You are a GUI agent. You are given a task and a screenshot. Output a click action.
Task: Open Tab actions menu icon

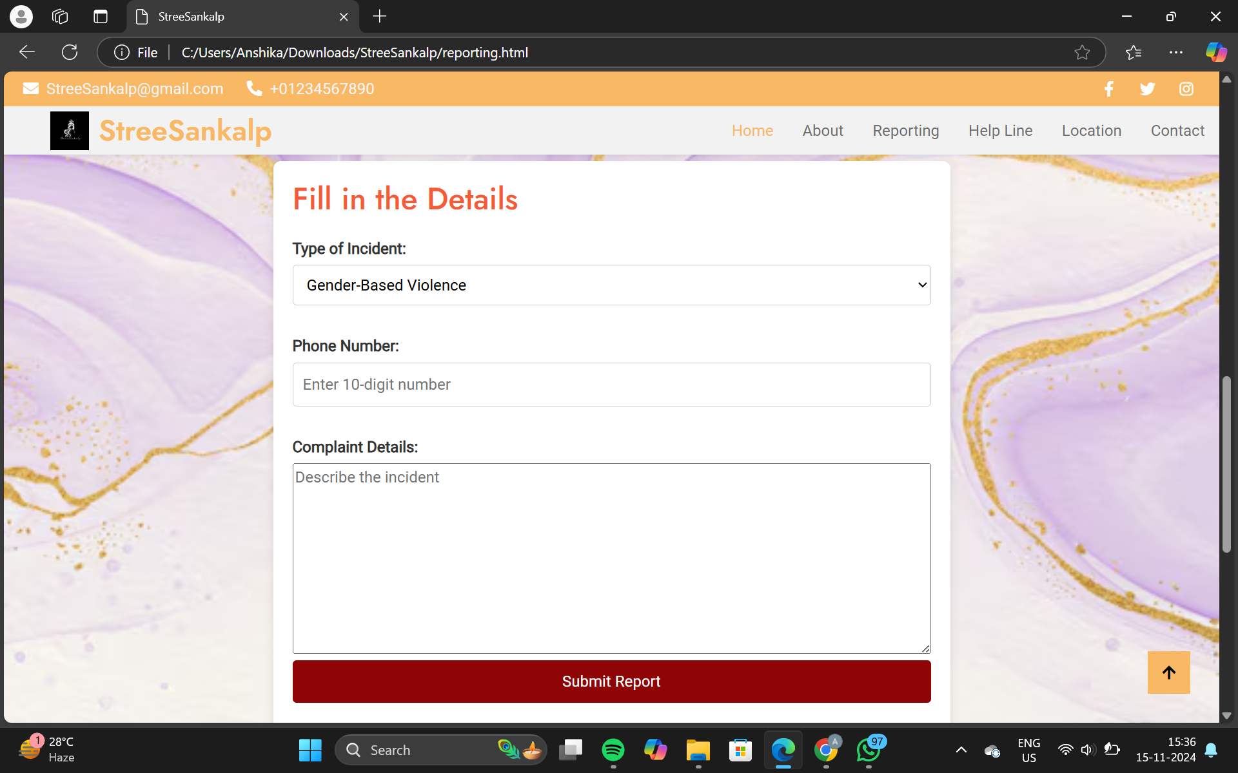pos(101,17)
